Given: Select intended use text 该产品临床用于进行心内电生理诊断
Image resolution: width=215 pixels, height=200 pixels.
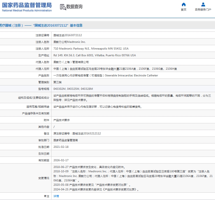Looking at the screenshot, I should tap(97, 107).
